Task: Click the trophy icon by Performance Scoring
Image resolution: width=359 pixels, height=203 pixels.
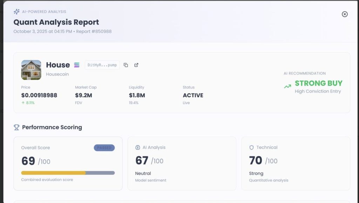Action: coord(16,127)
